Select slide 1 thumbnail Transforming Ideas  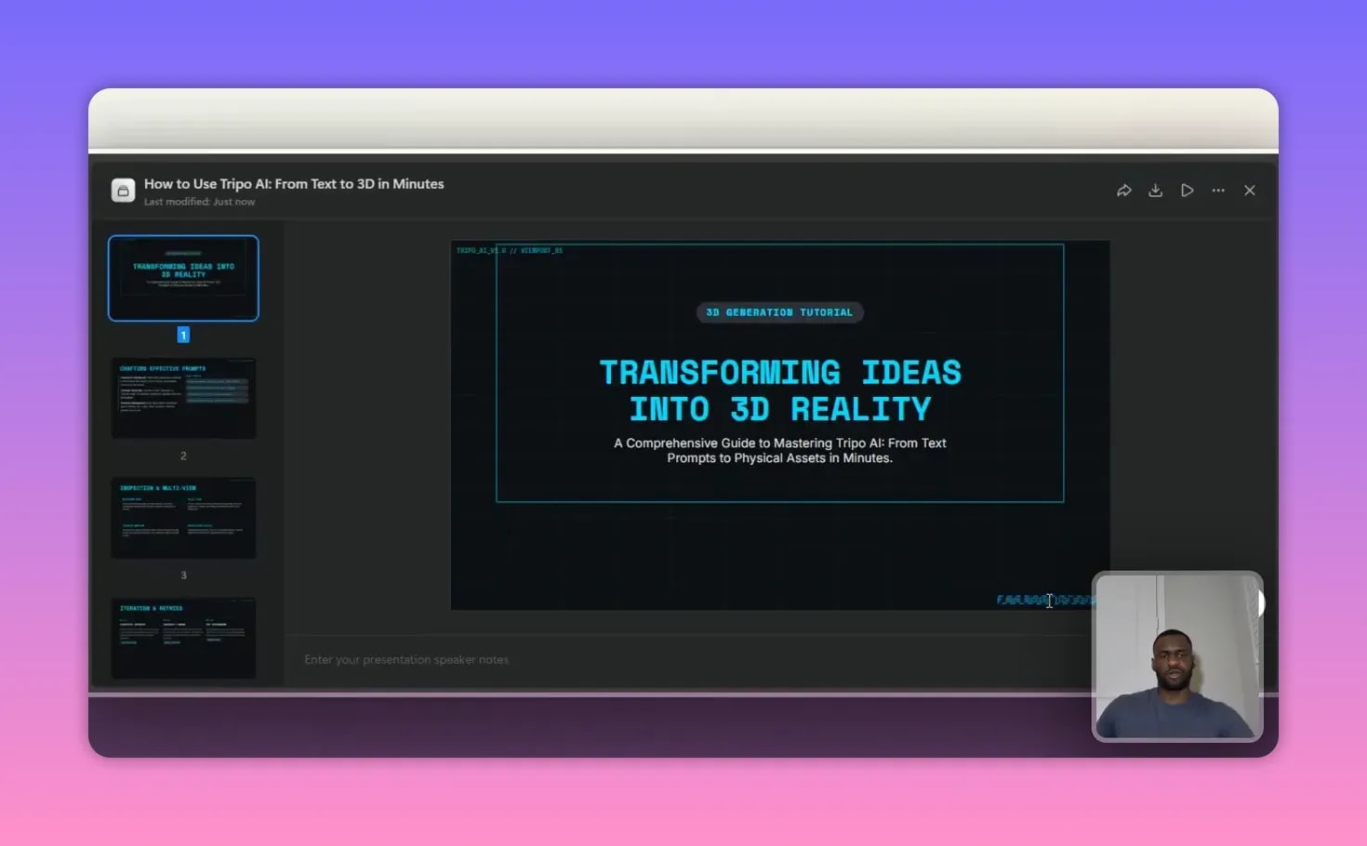point(183,278)
